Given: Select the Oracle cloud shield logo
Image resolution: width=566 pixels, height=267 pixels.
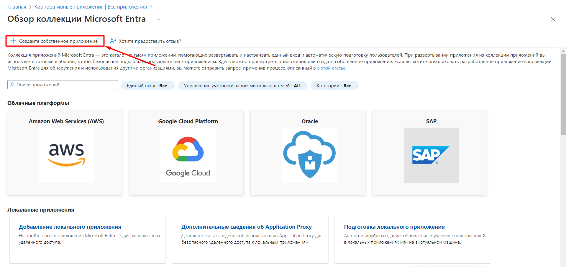Looking at the screenshot, I should pos(309,155).
